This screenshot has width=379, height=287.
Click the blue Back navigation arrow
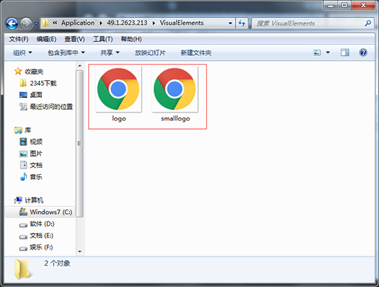pos(12,23)
